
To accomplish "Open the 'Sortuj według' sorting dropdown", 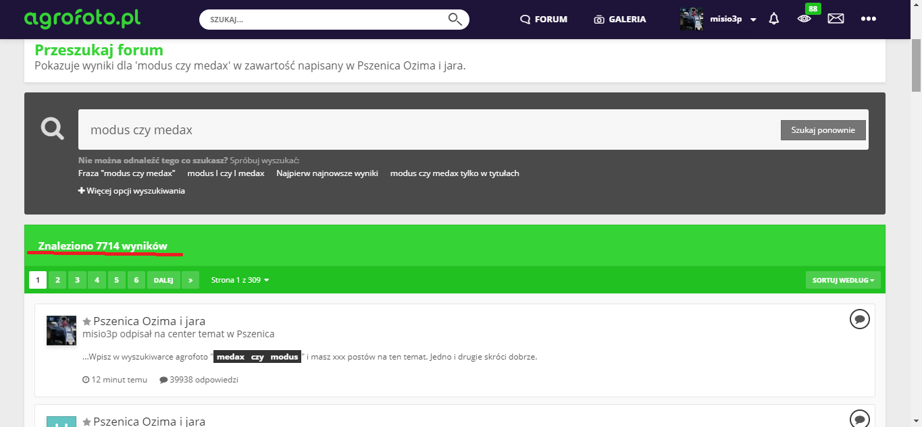I will [x=842, y=280].
